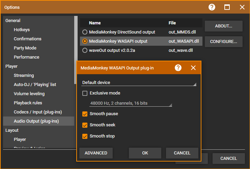Click the ABOUT... button
The height and width of the screenshot is (169, 250).
(x=224, y=26)
